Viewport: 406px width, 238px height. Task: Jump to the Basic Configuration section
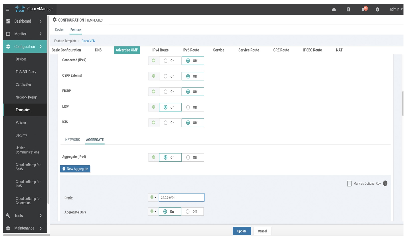click(x=66, y=50)
